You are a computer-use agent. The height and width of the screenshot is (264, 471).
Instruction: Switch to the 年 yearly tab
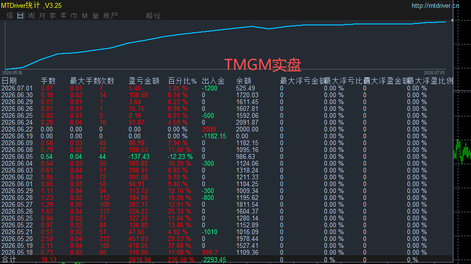tap(64, 16)
